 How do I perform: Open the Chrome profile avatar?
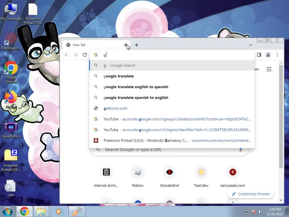[268, 55]
